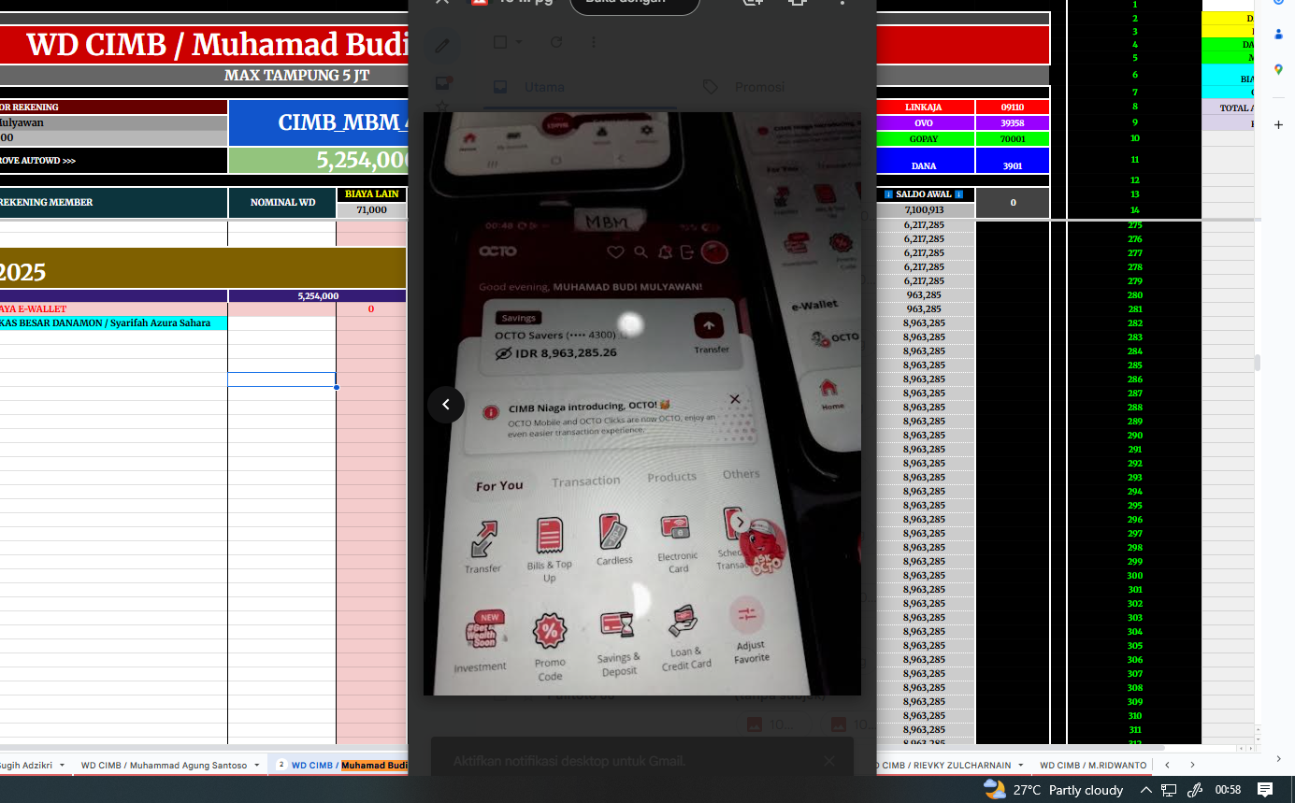This screenshot has height=803, width=1295.
Task: Click the weather widget on the taskbar
Action: coord(1053,790)
